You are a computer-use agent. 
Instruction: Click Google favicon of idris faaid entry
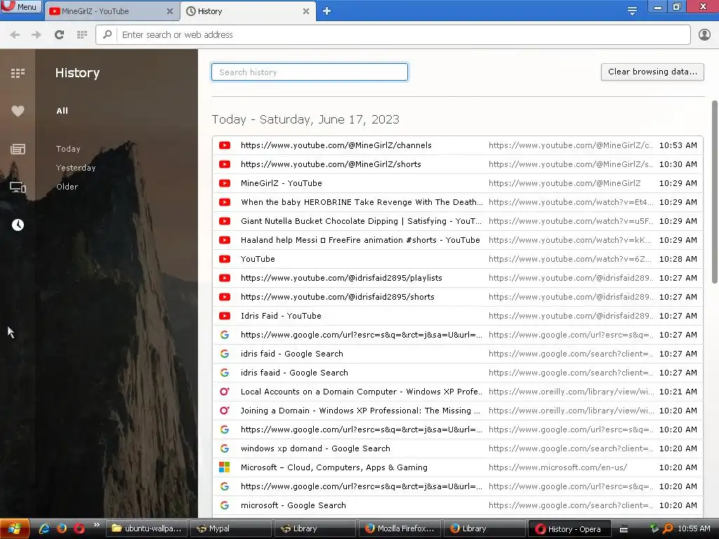pyautogui.click(x=224, y=373)
